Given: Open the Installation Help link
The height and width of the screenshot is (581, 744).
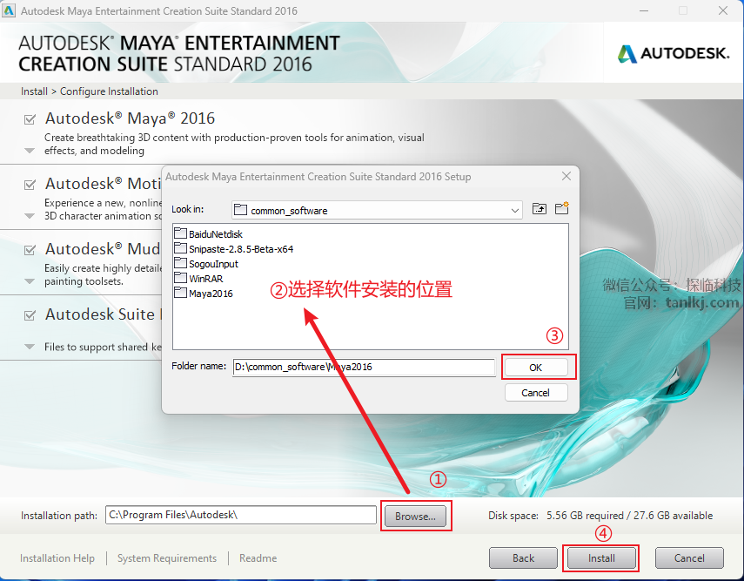Looking at the screenshot, I should click(x=57, y=558).
